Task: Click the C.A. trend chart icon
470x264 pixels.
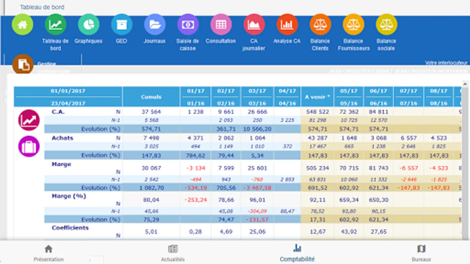Action: [29, 120]
